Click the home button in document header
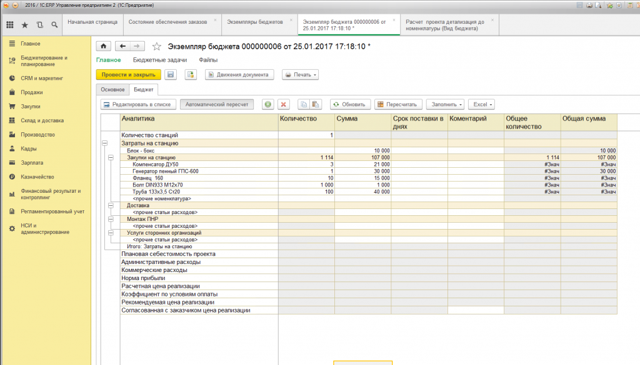The height and width of the screenshot is (365, 640). (x=103, y=46)
